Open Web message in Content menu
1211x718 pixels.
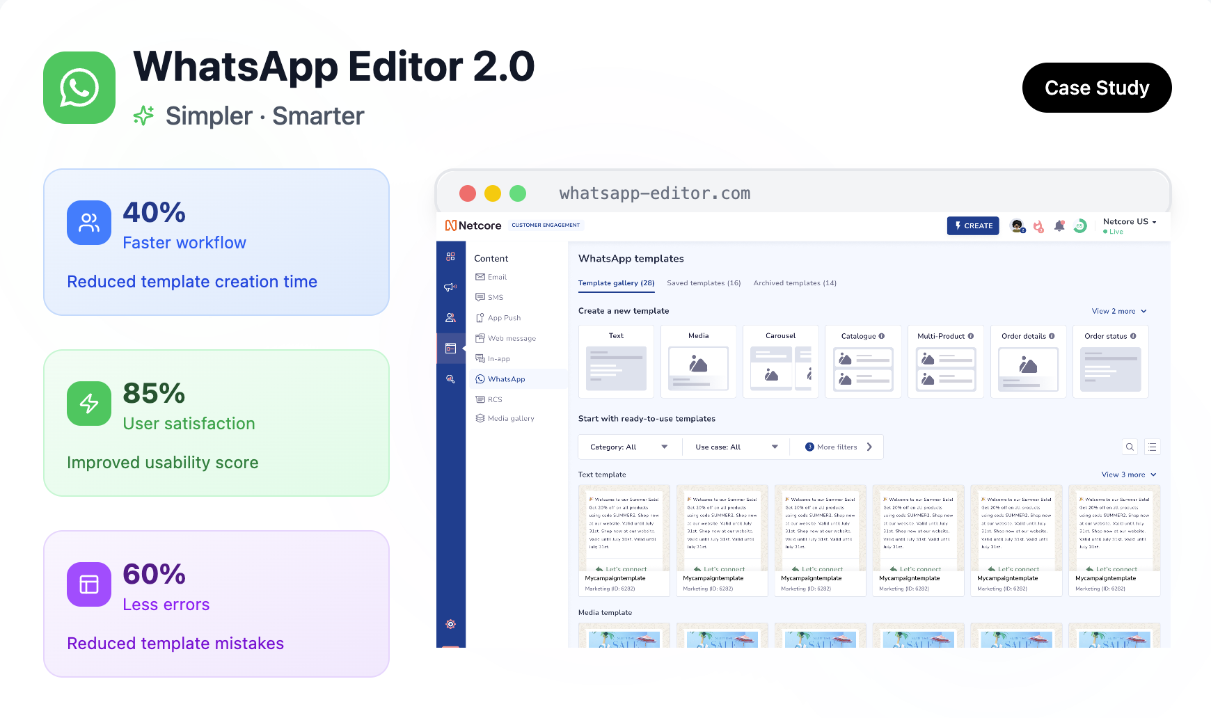pos(506,339)
